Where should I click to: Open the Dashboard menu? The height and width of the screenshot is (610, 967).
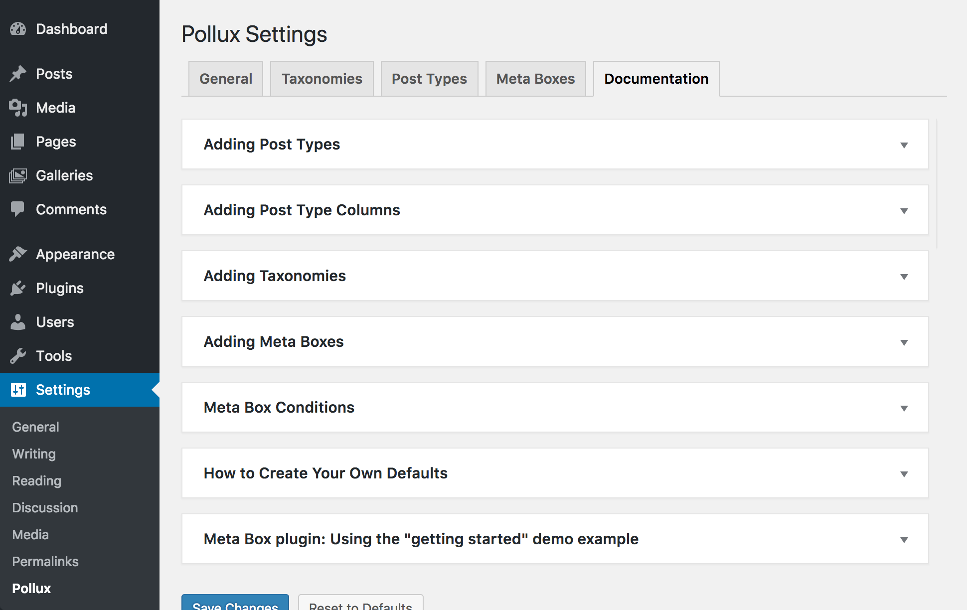point(80,29)
